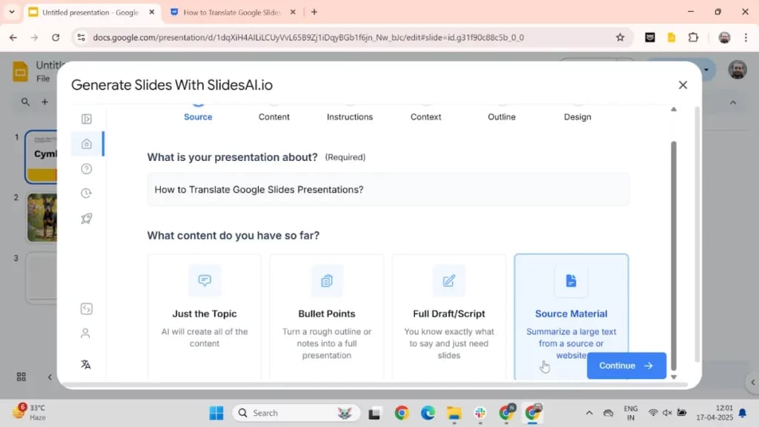Click the code brackets icon in sidebar
This screenshot has width=759, height=427.
86,309
